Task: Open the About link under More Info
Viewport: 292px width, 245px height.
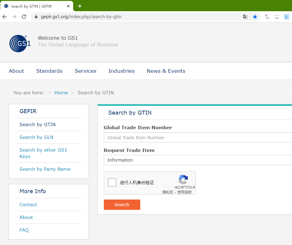Action: (x=26, y=217)
